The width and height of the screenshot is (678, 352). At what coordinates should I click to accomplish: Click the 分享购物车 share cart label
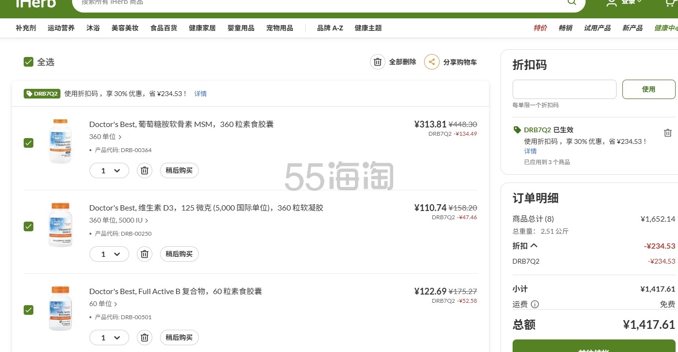click(x=460, y=62)
